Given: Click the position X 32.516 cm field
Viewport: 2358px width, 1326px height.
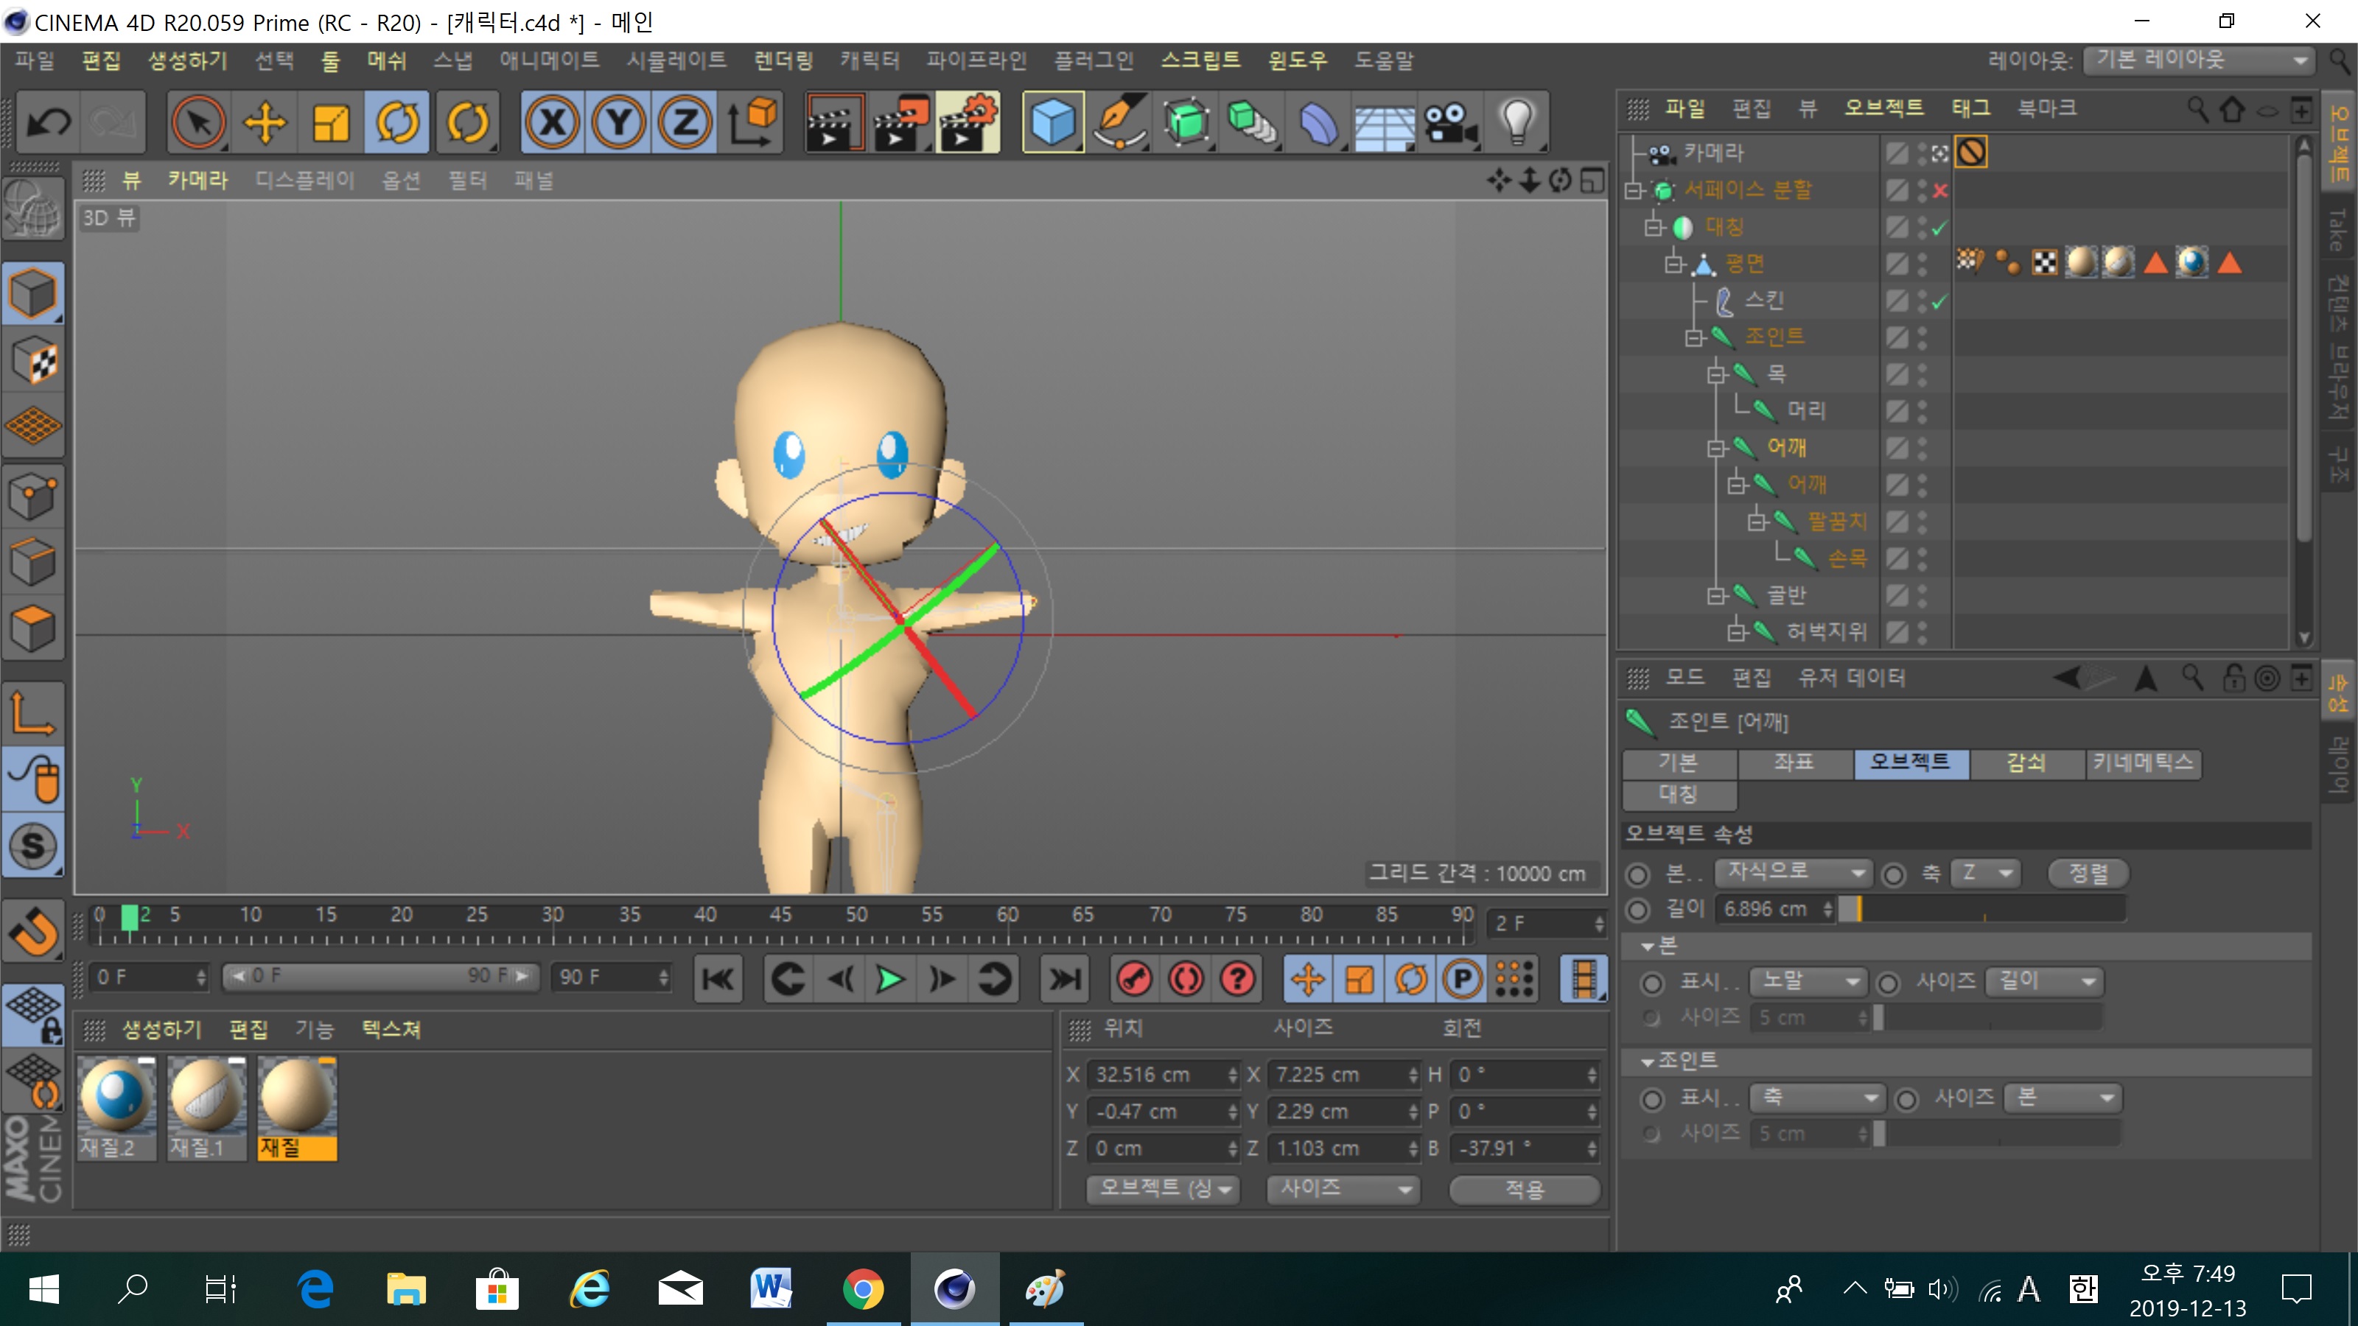Looking at the screenshot, I should point(1164,1074).
